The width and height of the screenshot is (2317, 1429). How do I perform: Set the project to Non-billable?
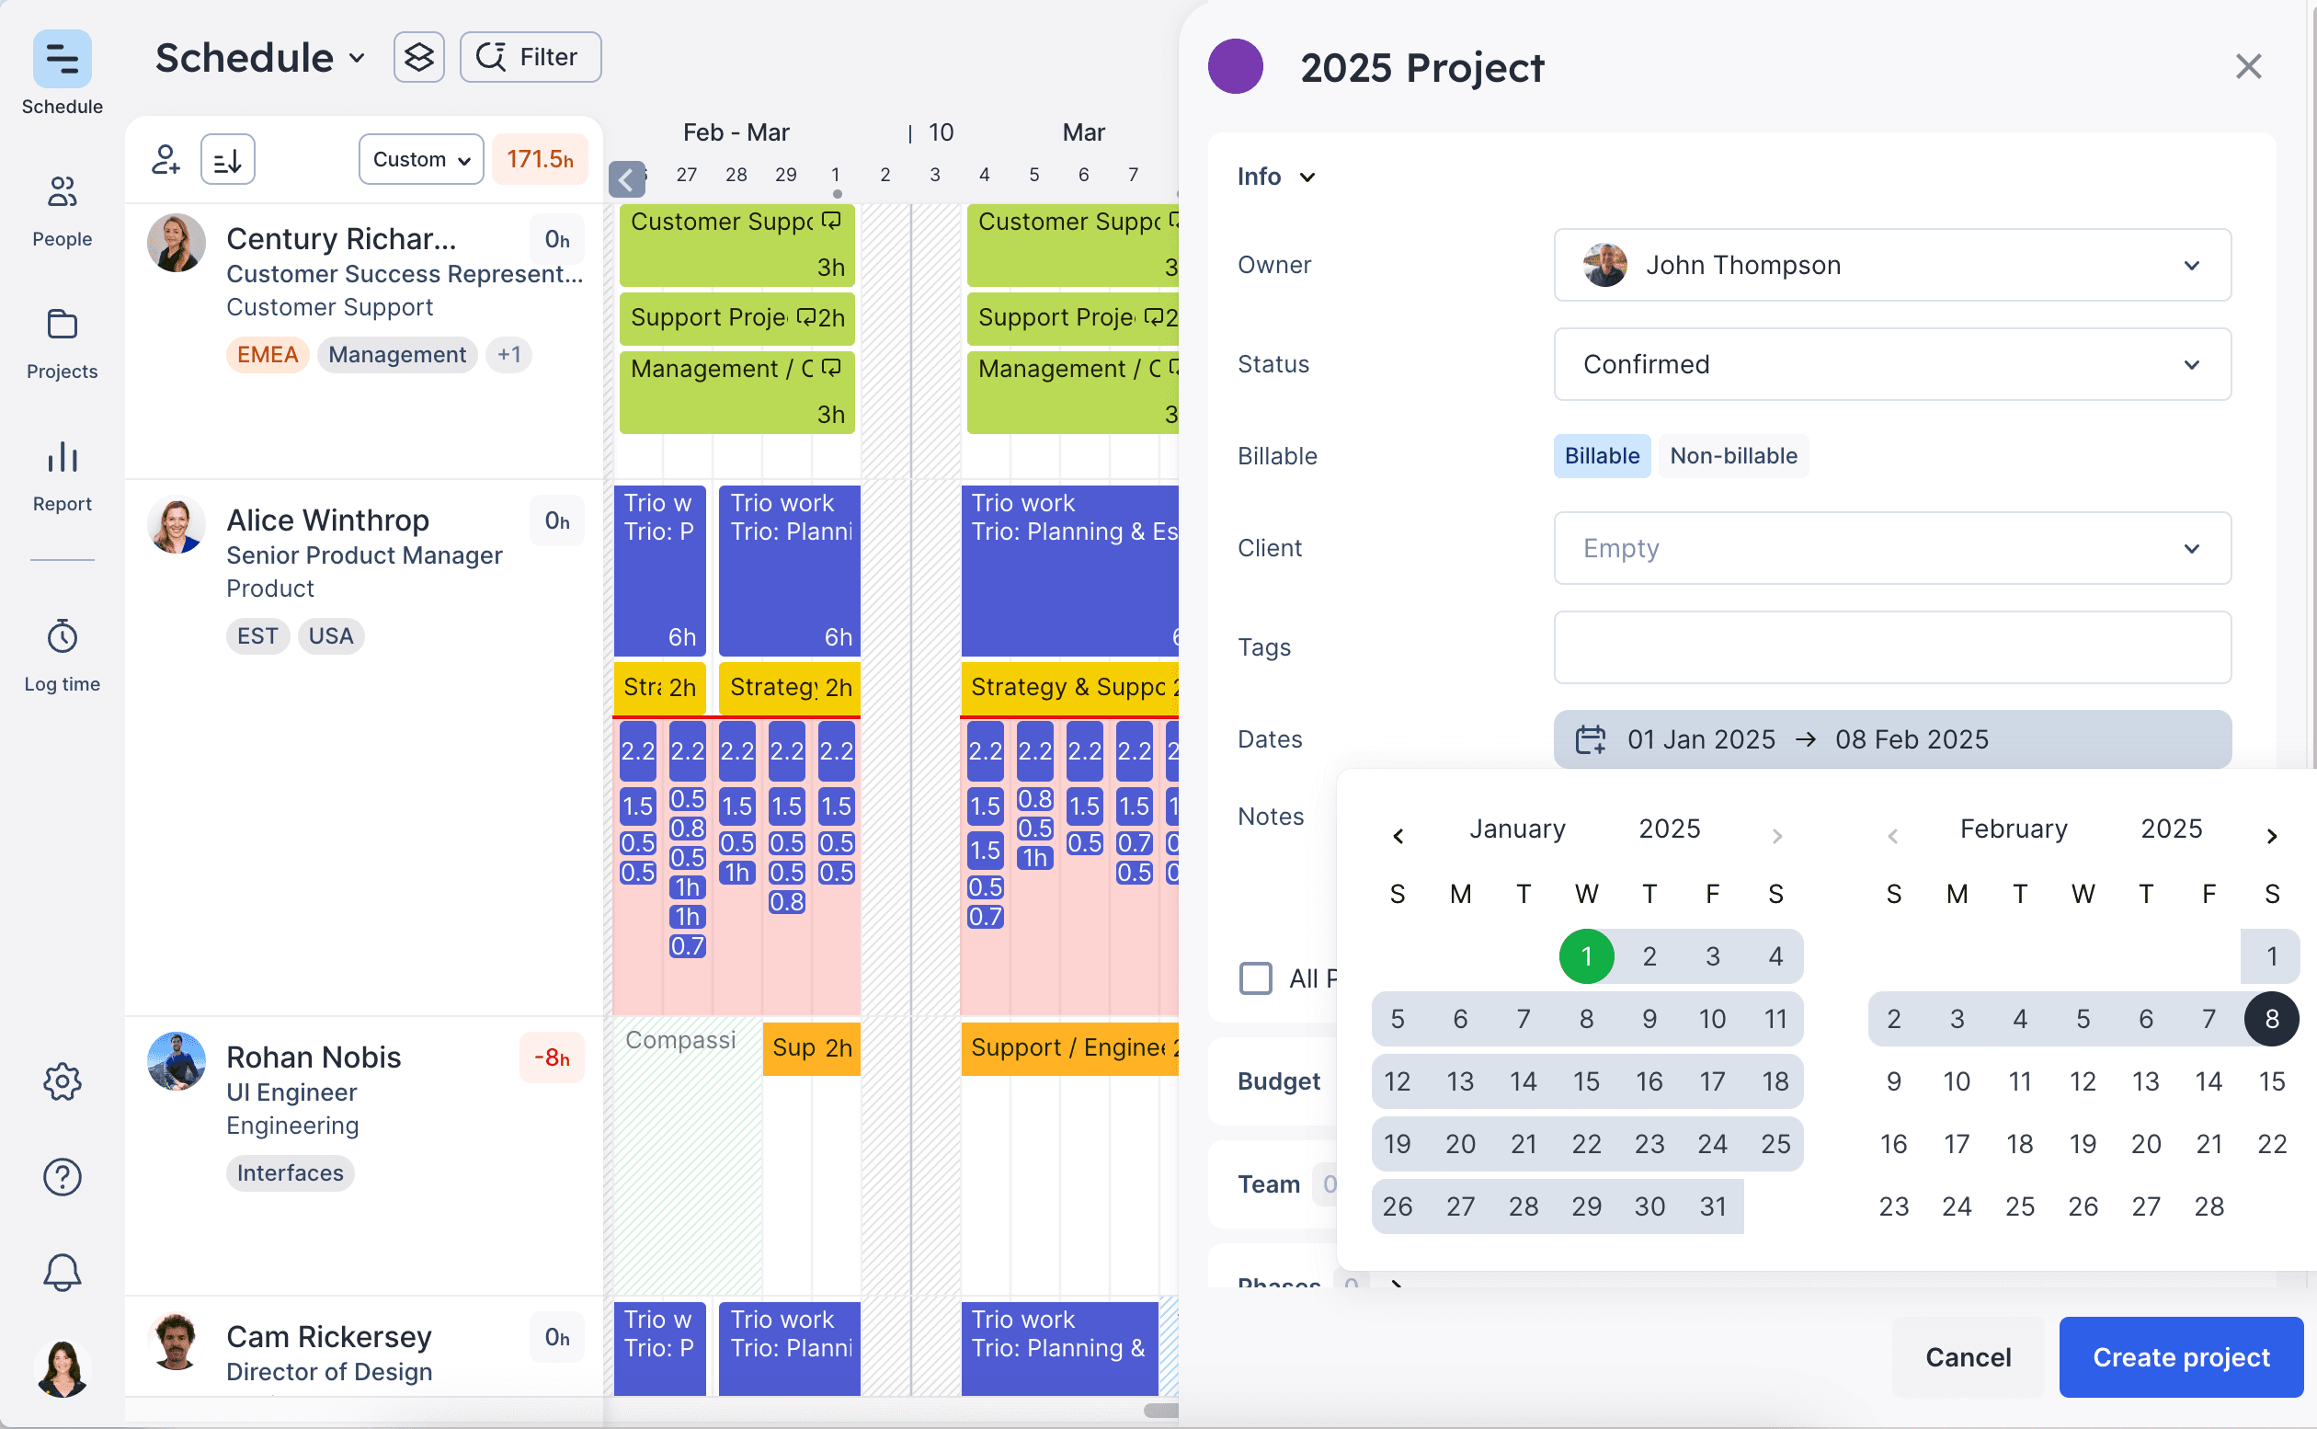tap(1733, 455)
